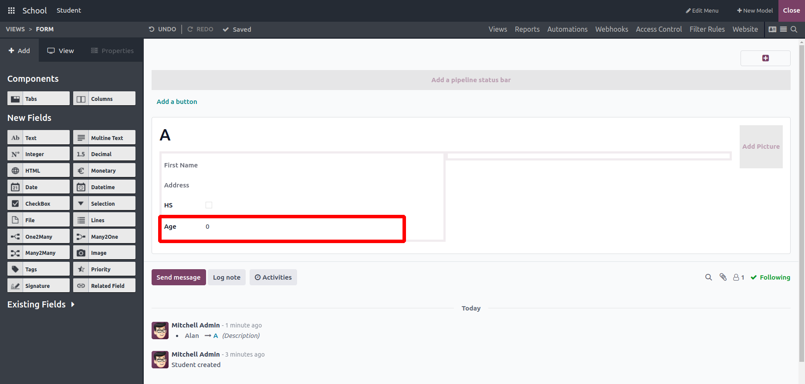
Task: Toggle the Following status
Action: pyautogui.click(x=770, y=277)
